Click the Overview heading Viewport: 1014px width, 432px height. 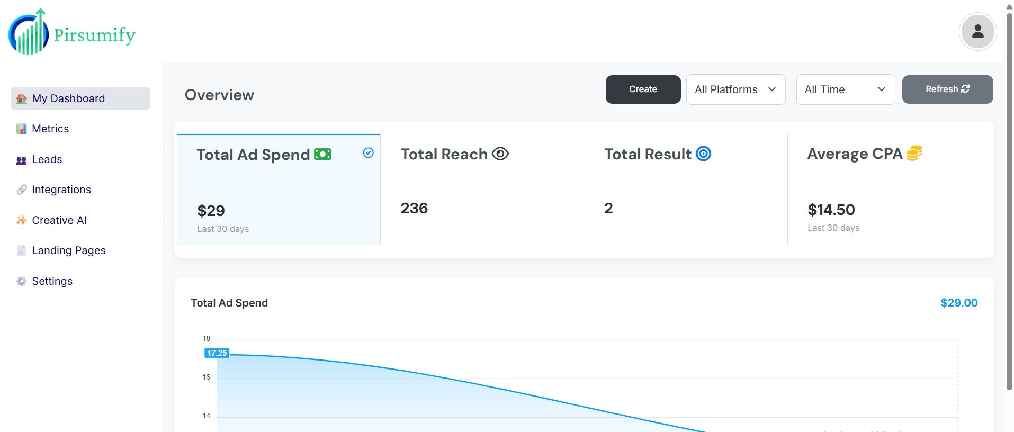pyautogui.click(x=219, y=95)
